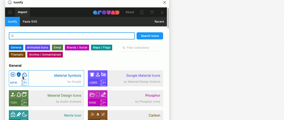Screen dimensions: 284x120
Task: Toggle the Emoji category filter
Action: coord(57,48)
